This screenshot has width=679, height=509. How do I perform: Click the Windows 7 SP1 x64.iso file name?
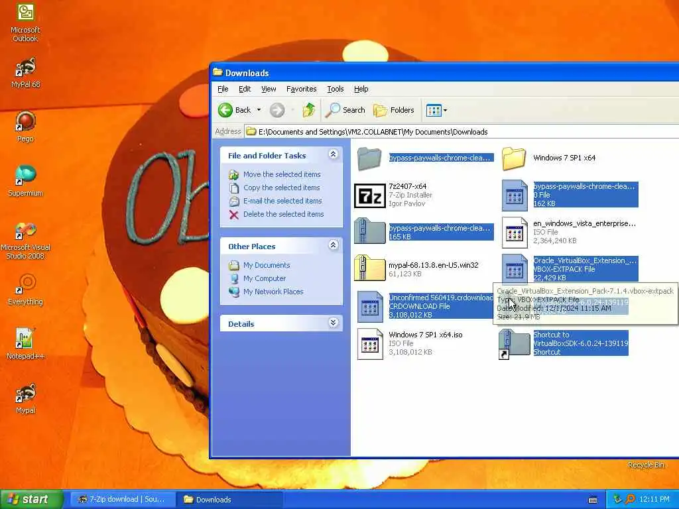point(425,335)
